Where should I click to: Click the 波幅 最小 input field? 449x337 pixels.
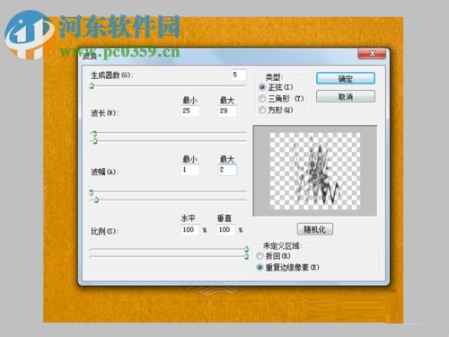click(x=190, y=170)
